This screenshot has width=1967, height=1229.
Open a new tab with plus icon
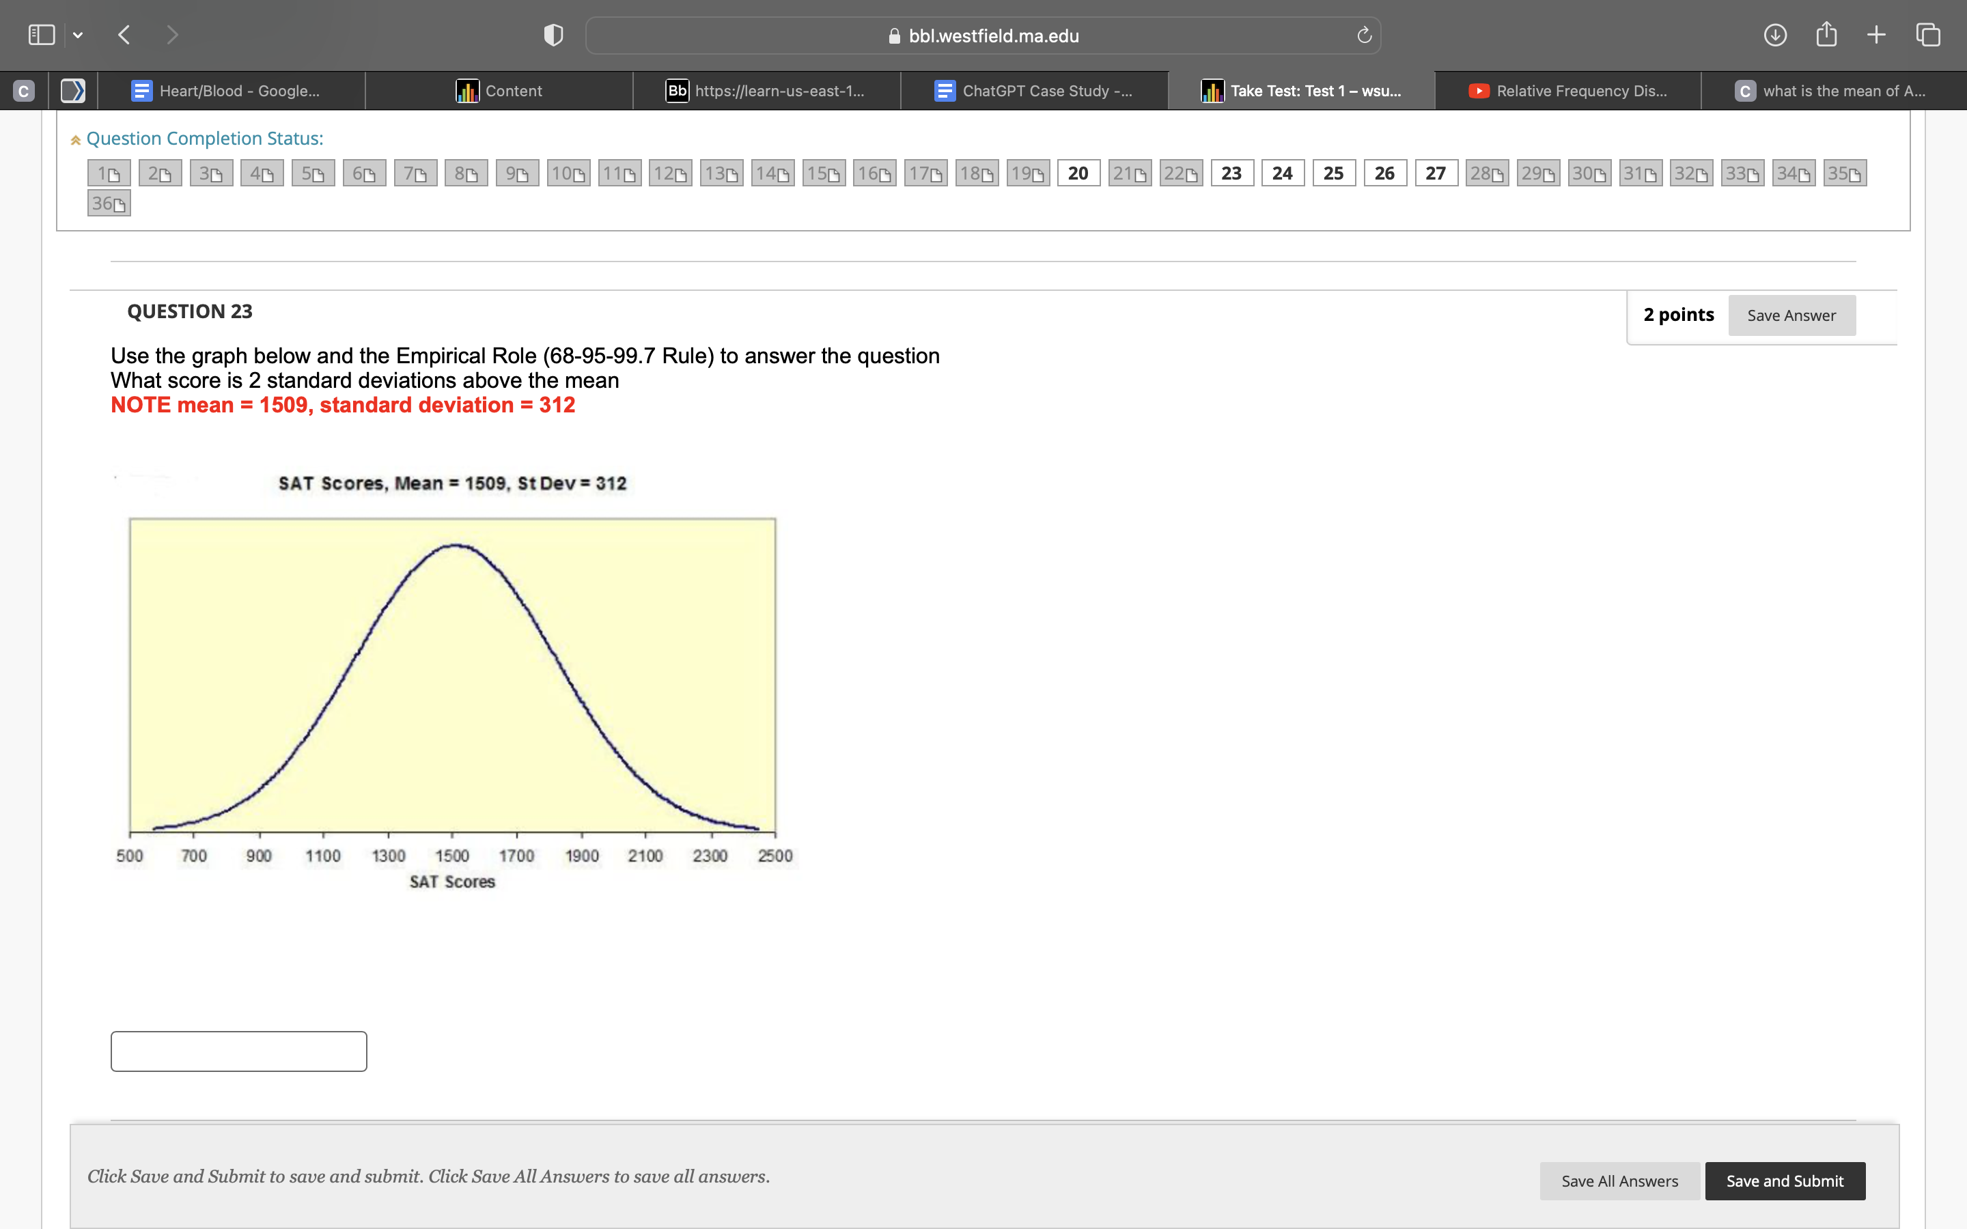(x=1876, y=35)
